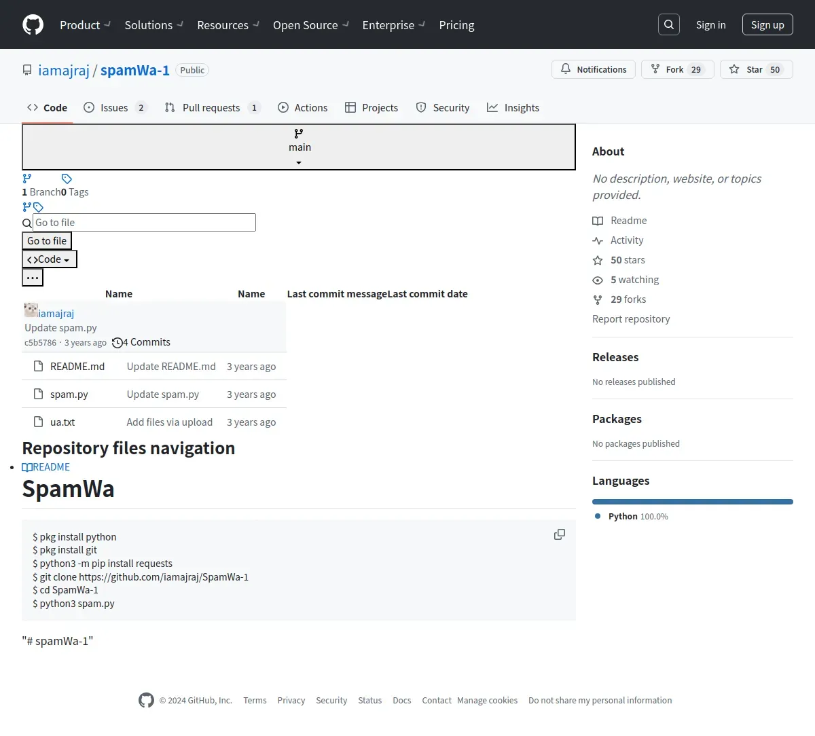This screenshot has width=815, height=736.
Task: Switch to the Actions tab
Action: tap(303, 107)
